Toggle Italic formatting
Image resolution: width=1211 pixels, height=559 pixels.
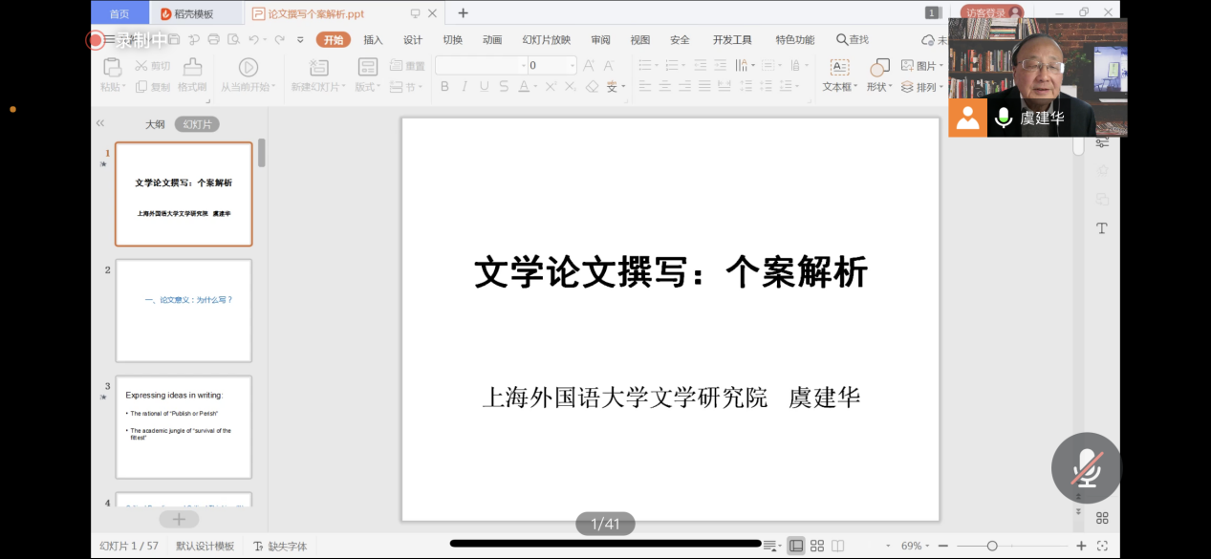[465, 87]
